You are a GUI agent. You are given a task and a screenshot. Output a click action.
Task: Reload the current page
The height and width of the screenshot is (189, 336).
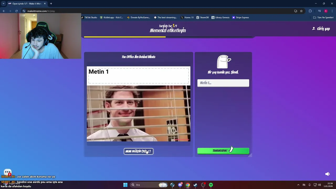pos(16,11)
